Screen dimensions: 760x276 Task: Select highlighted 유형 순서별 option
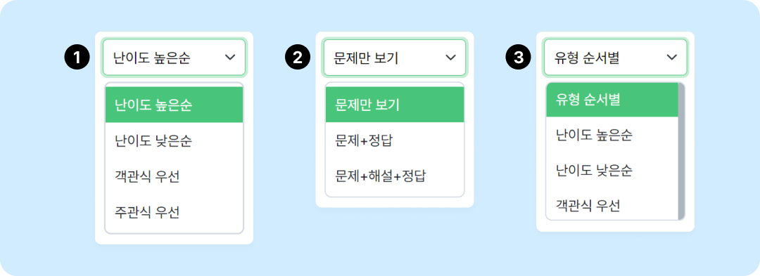point(612,100)
